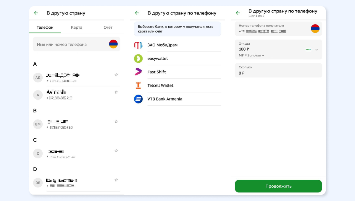
Task: Select the BM avatar contact
Action: click(38, 124)
